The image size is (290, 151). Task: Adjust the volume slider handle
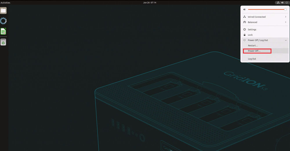pyautogui.click(x=285, y=10)
